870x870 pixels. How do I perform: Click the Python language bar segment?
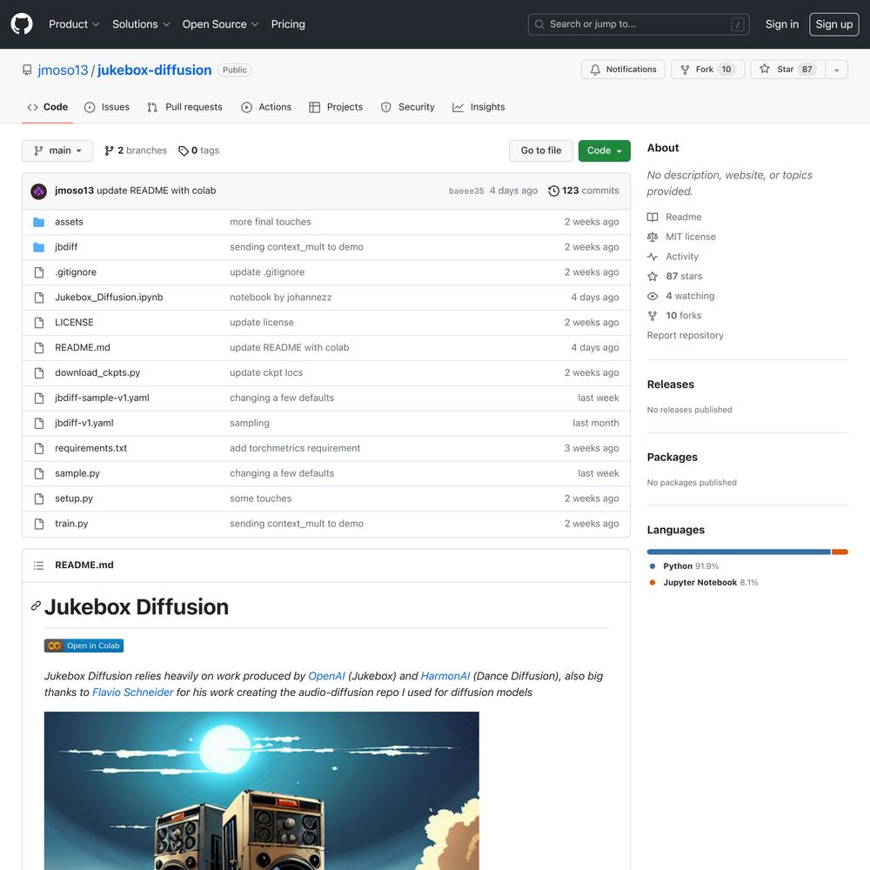pyautogui.click(x=739, y=552)
